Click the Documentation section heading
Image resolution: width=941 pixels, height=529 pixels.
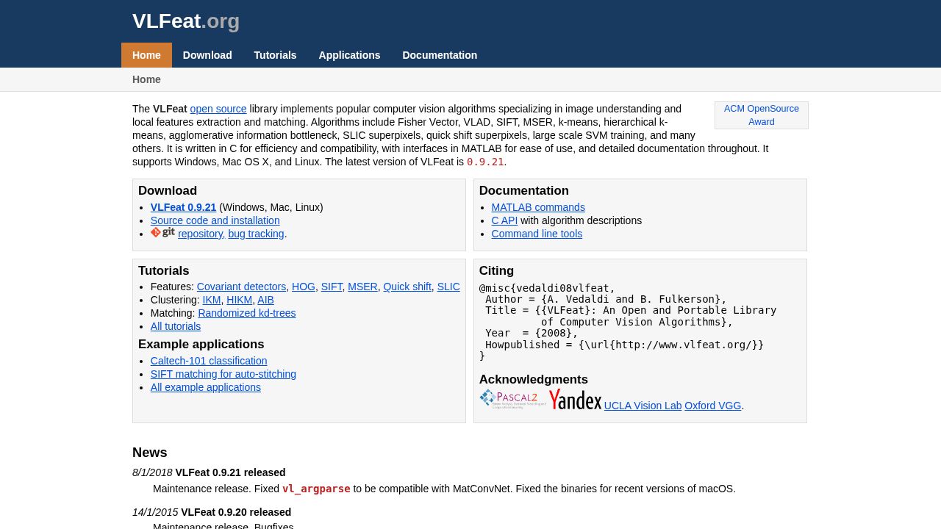point(524,191)
